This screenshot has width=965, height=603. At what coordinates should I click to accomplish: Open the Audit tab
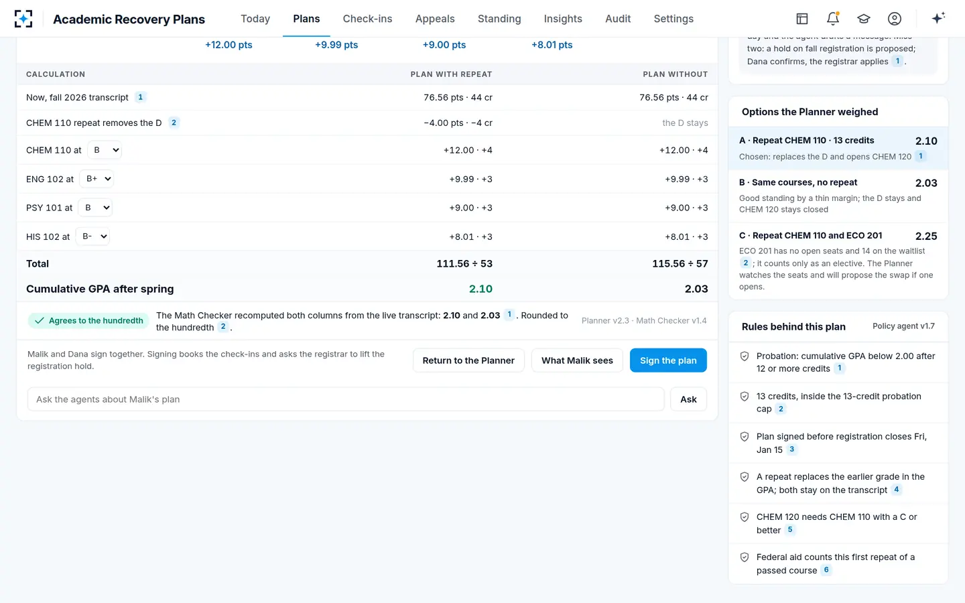click(618, 19)
